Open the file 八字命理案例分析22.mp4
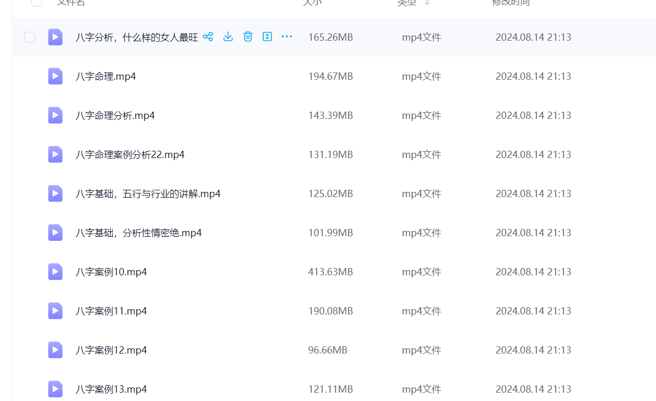 (x=130, y=155)
